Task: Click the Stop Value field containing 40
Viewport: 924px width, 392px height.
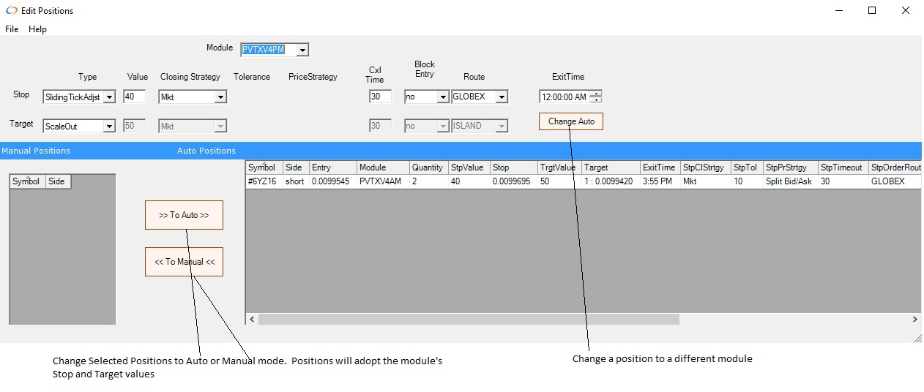Action: pyautogui.click(x=134, y=97)
